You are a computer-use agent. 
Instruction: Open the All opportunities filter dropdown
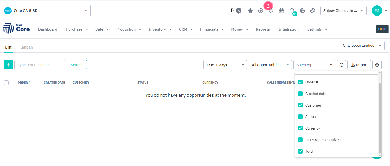270,65
